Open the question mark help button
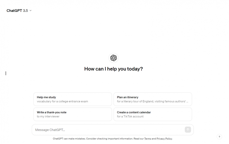The width and height of the screenshot is (229, 144). pyautogui.click(x=219, y=137)
